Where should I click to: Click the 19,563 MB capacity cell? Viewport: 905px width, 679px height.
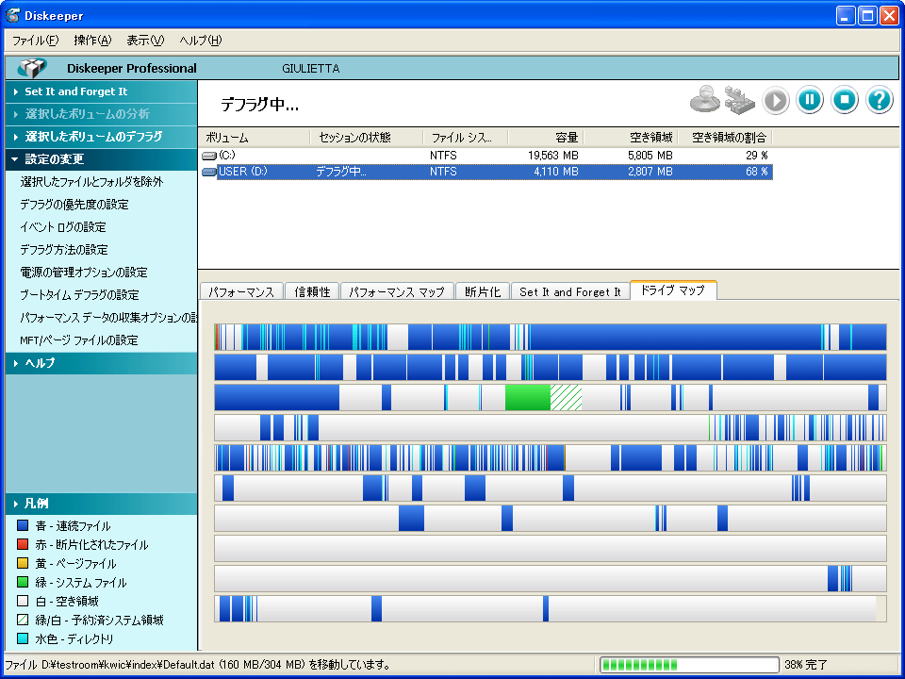[552, 156]
